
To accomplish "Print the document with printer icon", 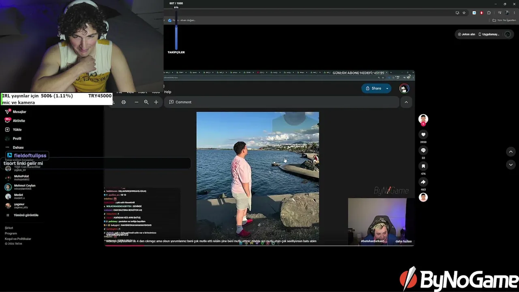I will pos(124,102).
